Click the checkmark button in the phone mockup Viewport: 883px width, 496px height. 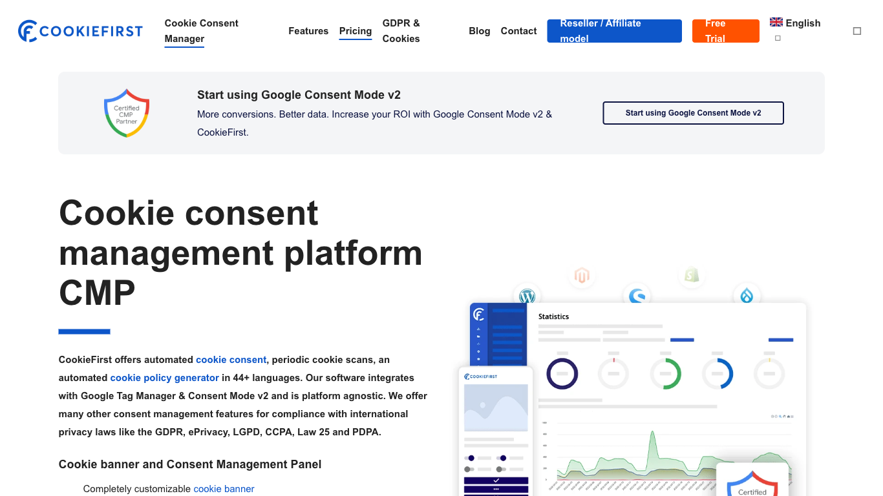(496, 480)
